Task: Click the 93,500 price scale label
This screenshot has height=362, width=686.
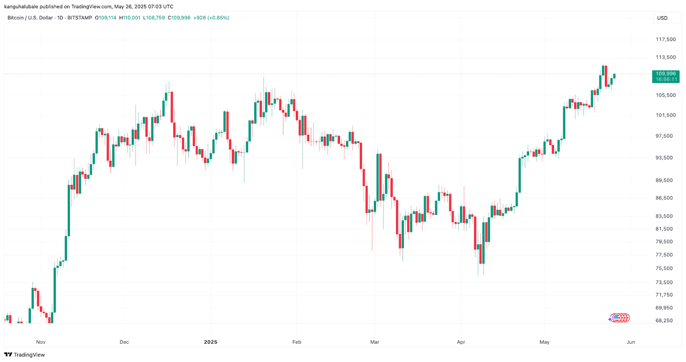Action: point(664,158)
